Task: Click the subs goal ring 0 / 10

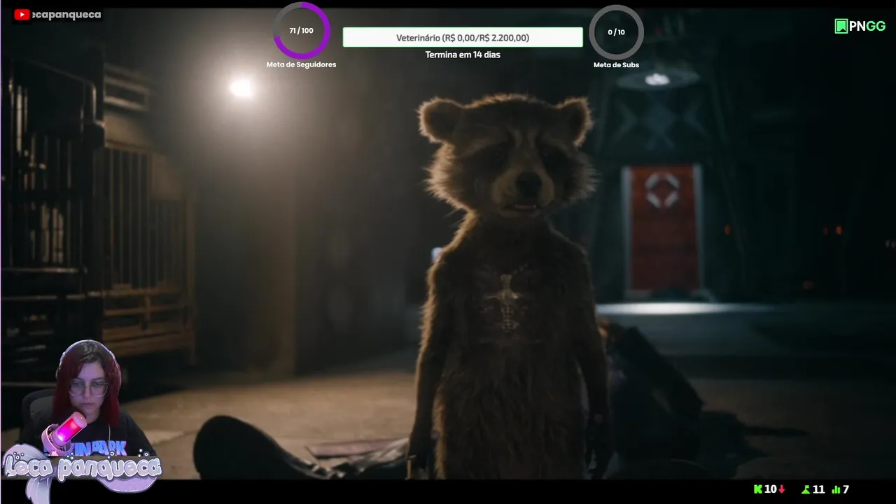Action: point(616,32)
